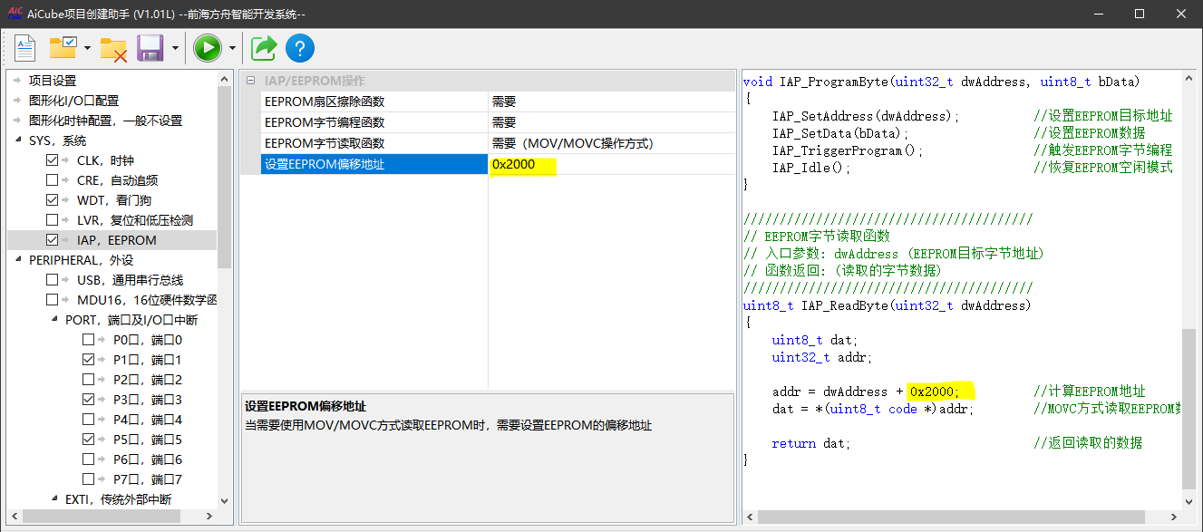Click the purple floppy disk save icon

(x=150, y=48)
